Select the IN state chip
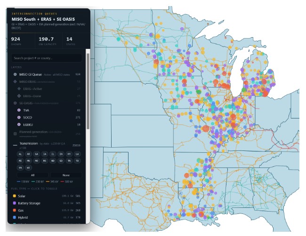 point(61,154)
